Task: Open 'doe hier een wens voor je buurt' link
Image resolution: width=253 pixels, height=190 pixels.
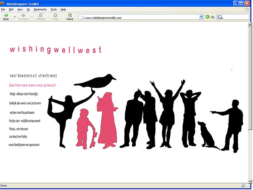Action: click(x=32, y=85)
